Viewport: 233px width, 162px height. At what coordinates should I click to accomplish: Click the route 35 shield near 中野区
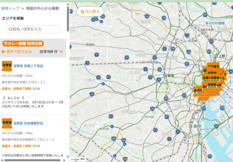click(x=127, y=57)
